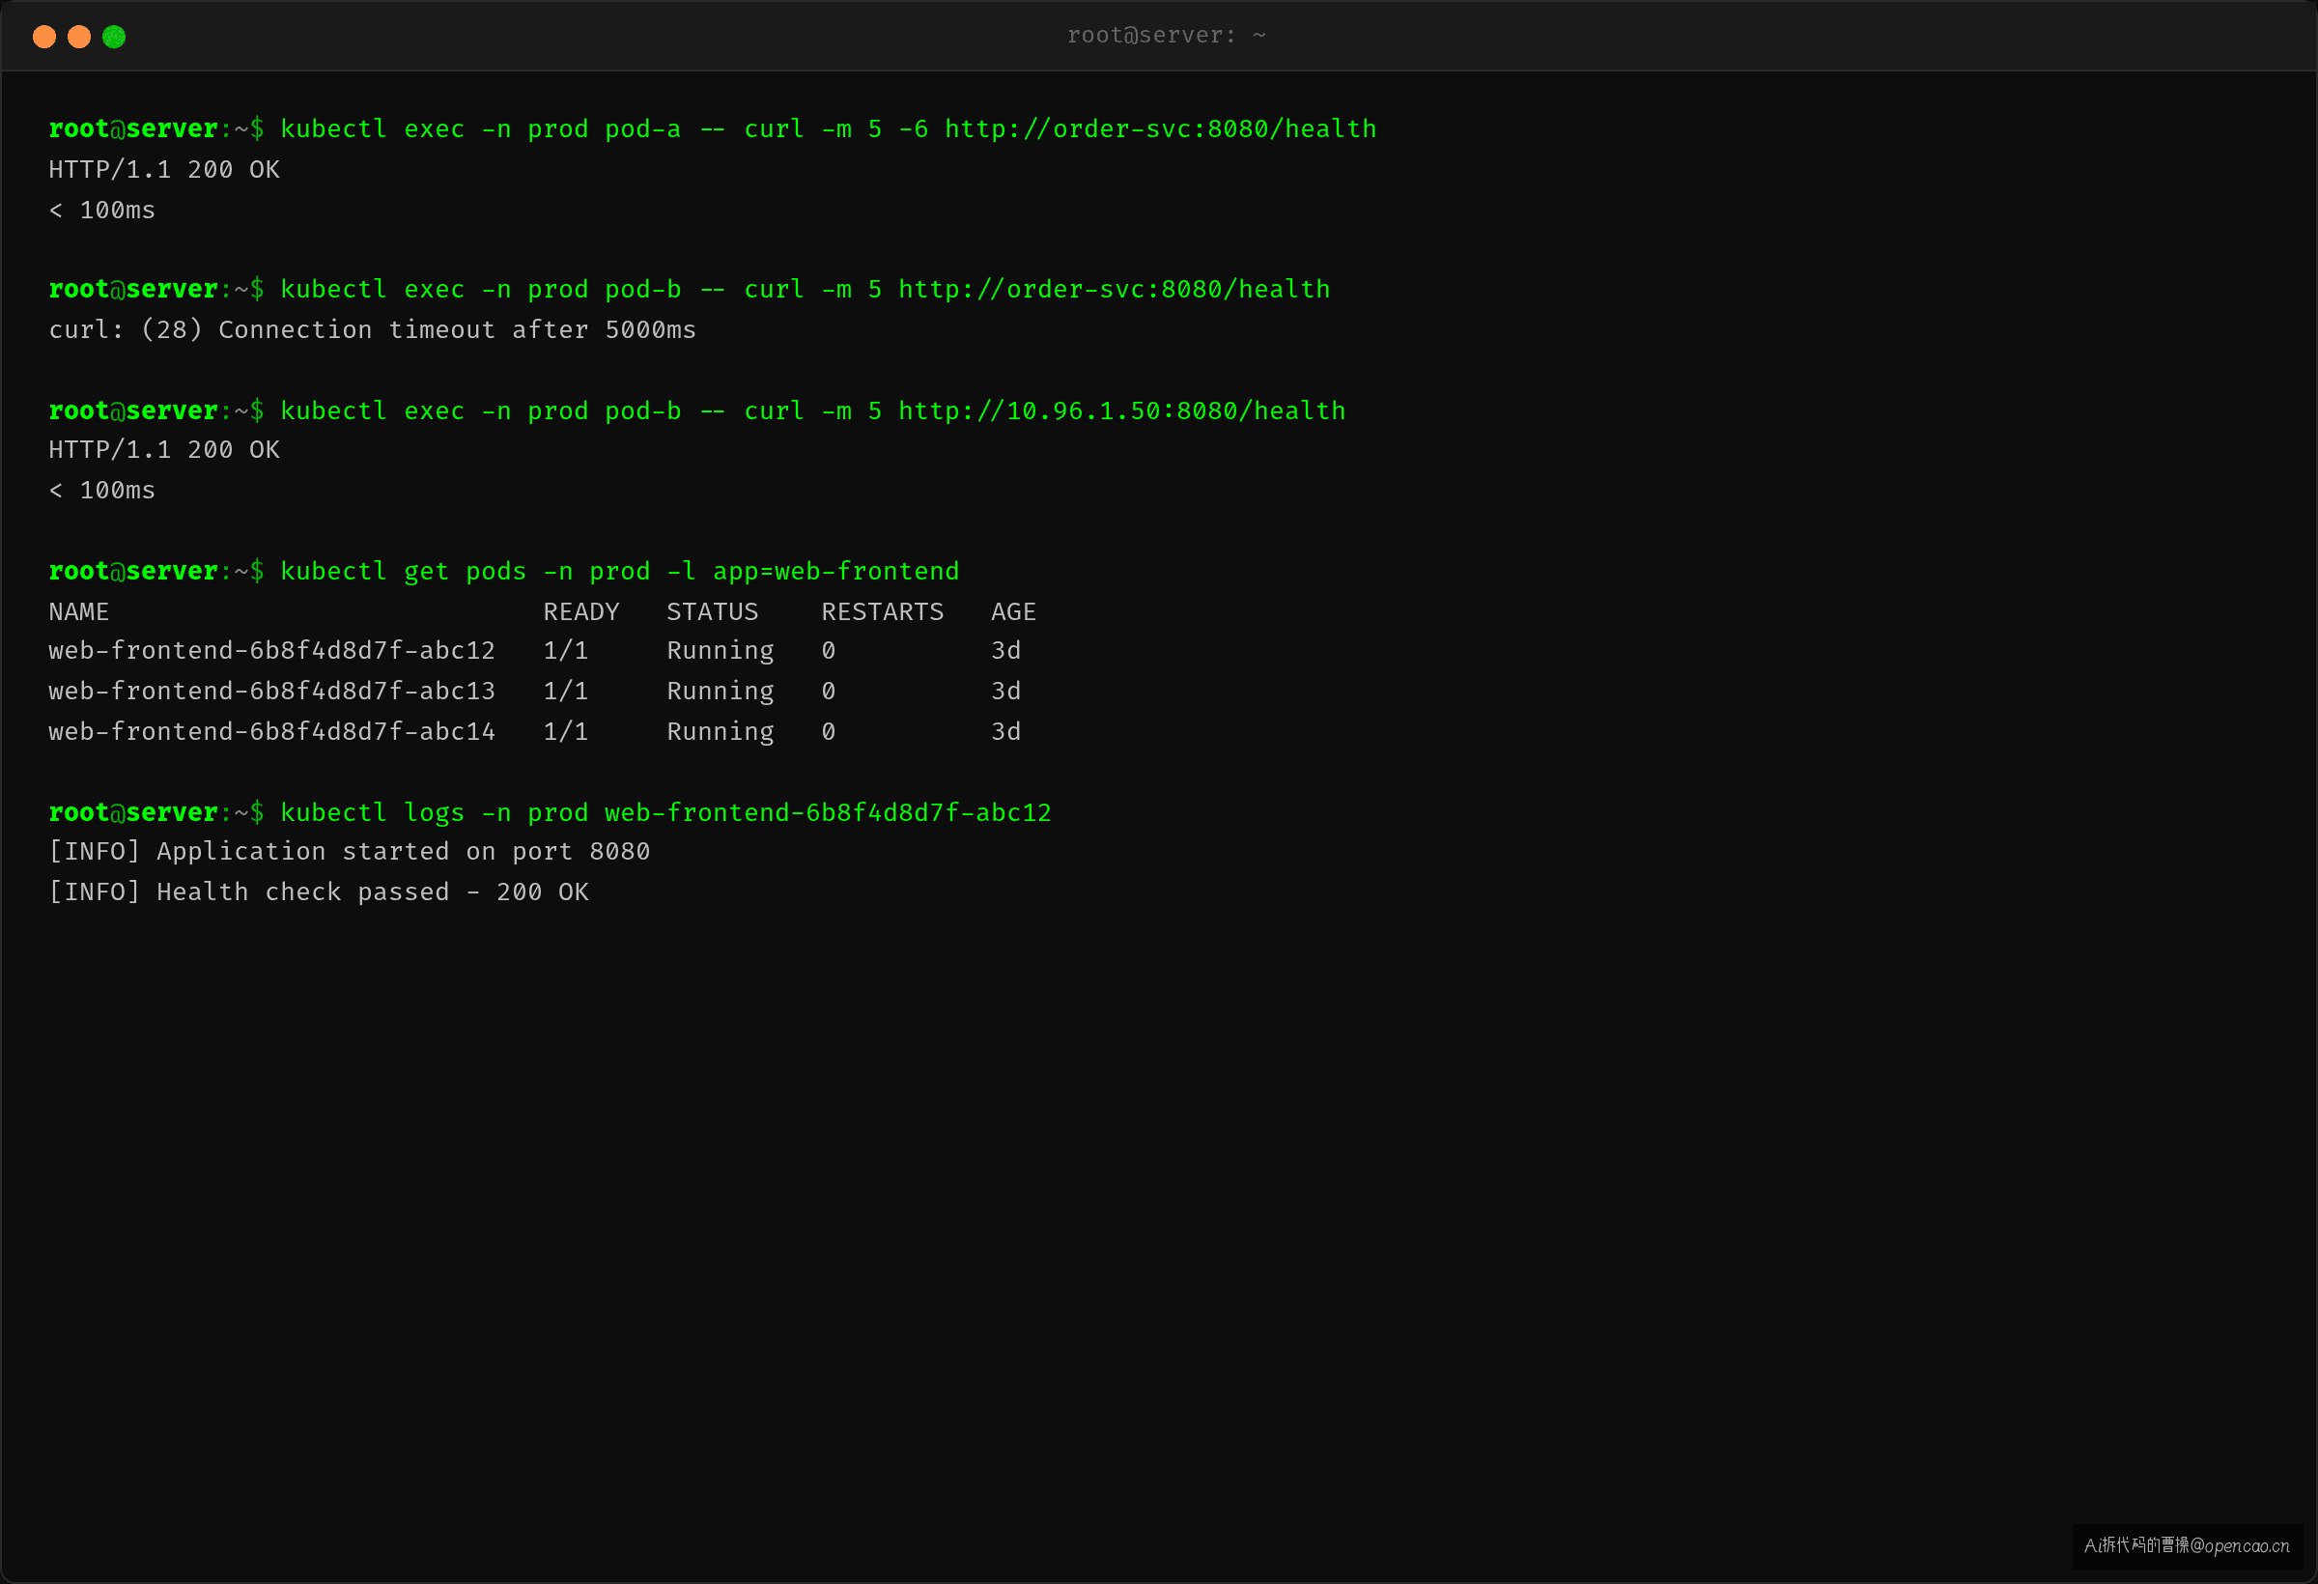Click the Application started on port 8080 log
The height and width of the screenshot is (1584, 2318).
click(x=349, y=852)
